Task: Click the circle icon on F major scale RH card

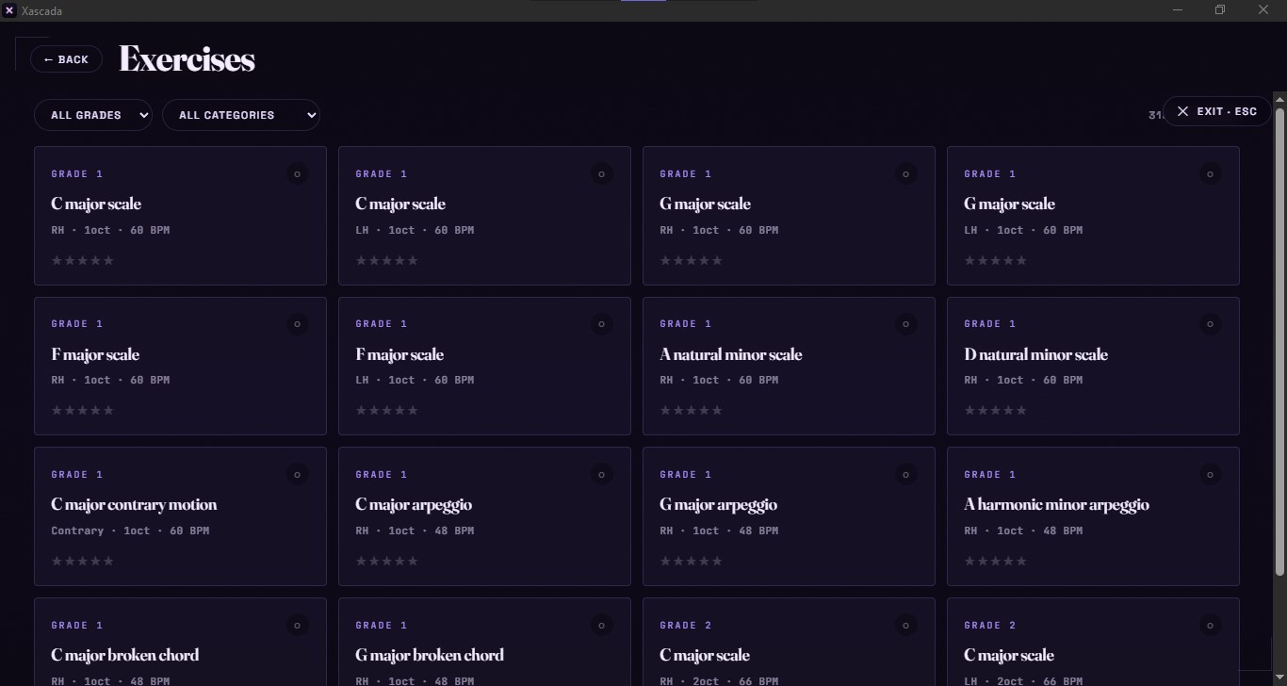Action: 297,324
